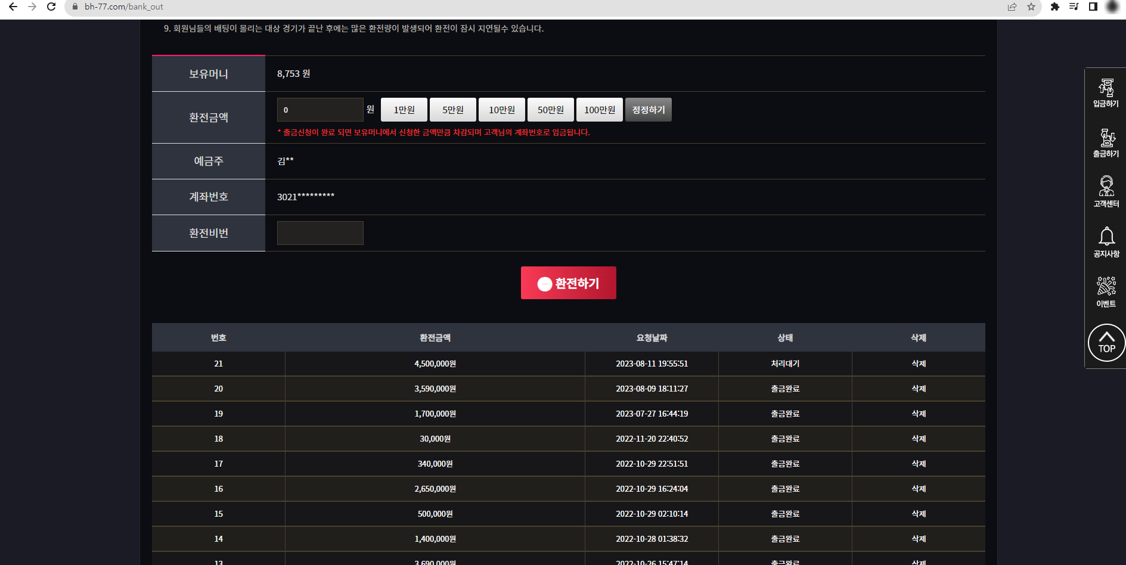Submit withdrawal with the red 환전하기 button

[569, 283]
